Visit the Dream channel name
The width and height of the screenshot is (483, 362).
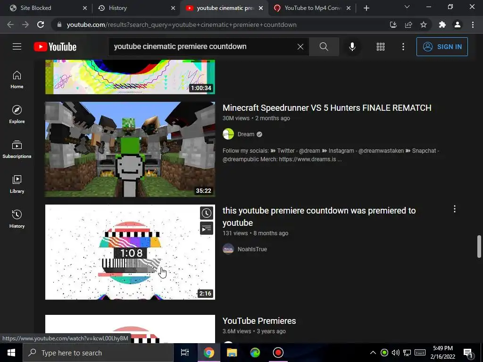click(246, 134)
